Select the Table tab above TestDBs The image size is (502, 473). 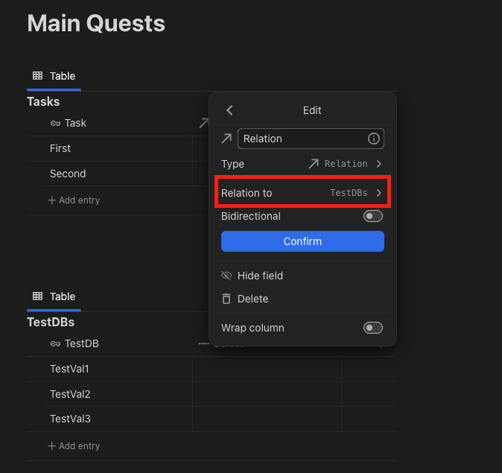[x=54, y=296]
